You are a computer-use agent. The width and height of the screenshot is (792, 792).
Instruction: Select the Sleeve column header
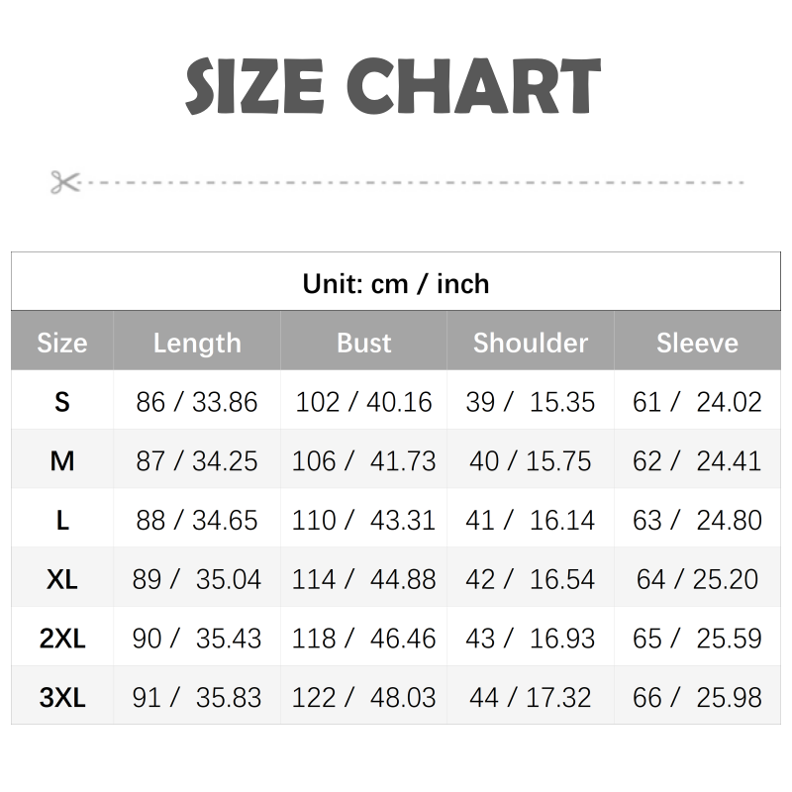[x=697, y=343]
